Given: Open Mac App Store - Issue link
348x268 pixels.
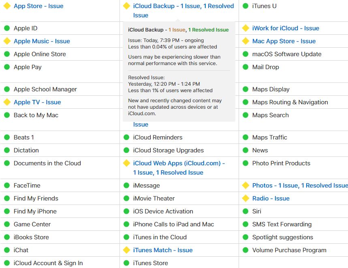Looking at the screenshot, I should 284,41.
